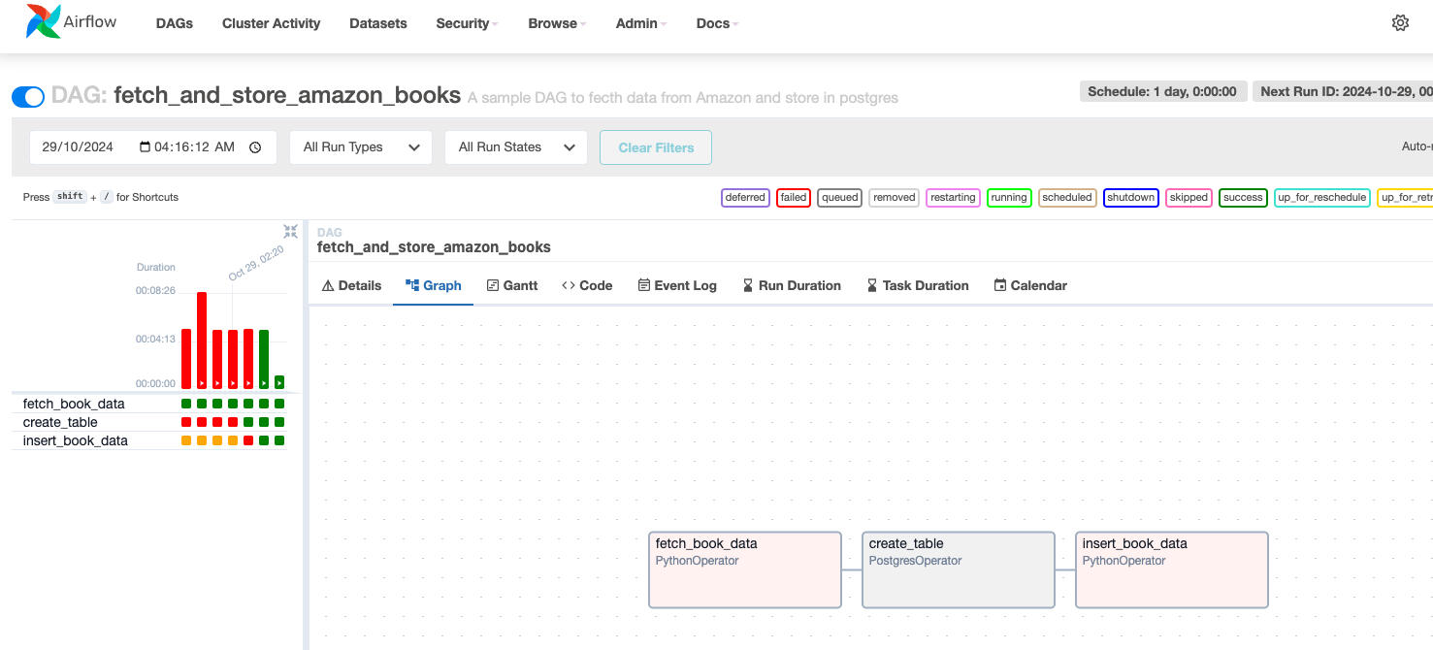The width and height of the screenshot is (1433, 650).
Task: Click the Airflow pinwheel logo
Action: (x=43, y=21)
